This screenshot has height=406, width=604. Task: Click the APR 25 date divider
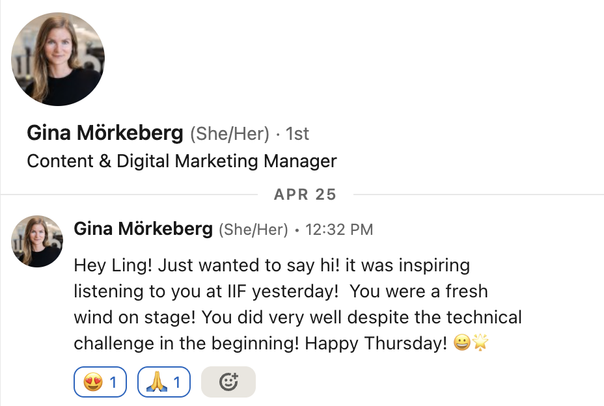pyautogui.click(x=305, y=194)
